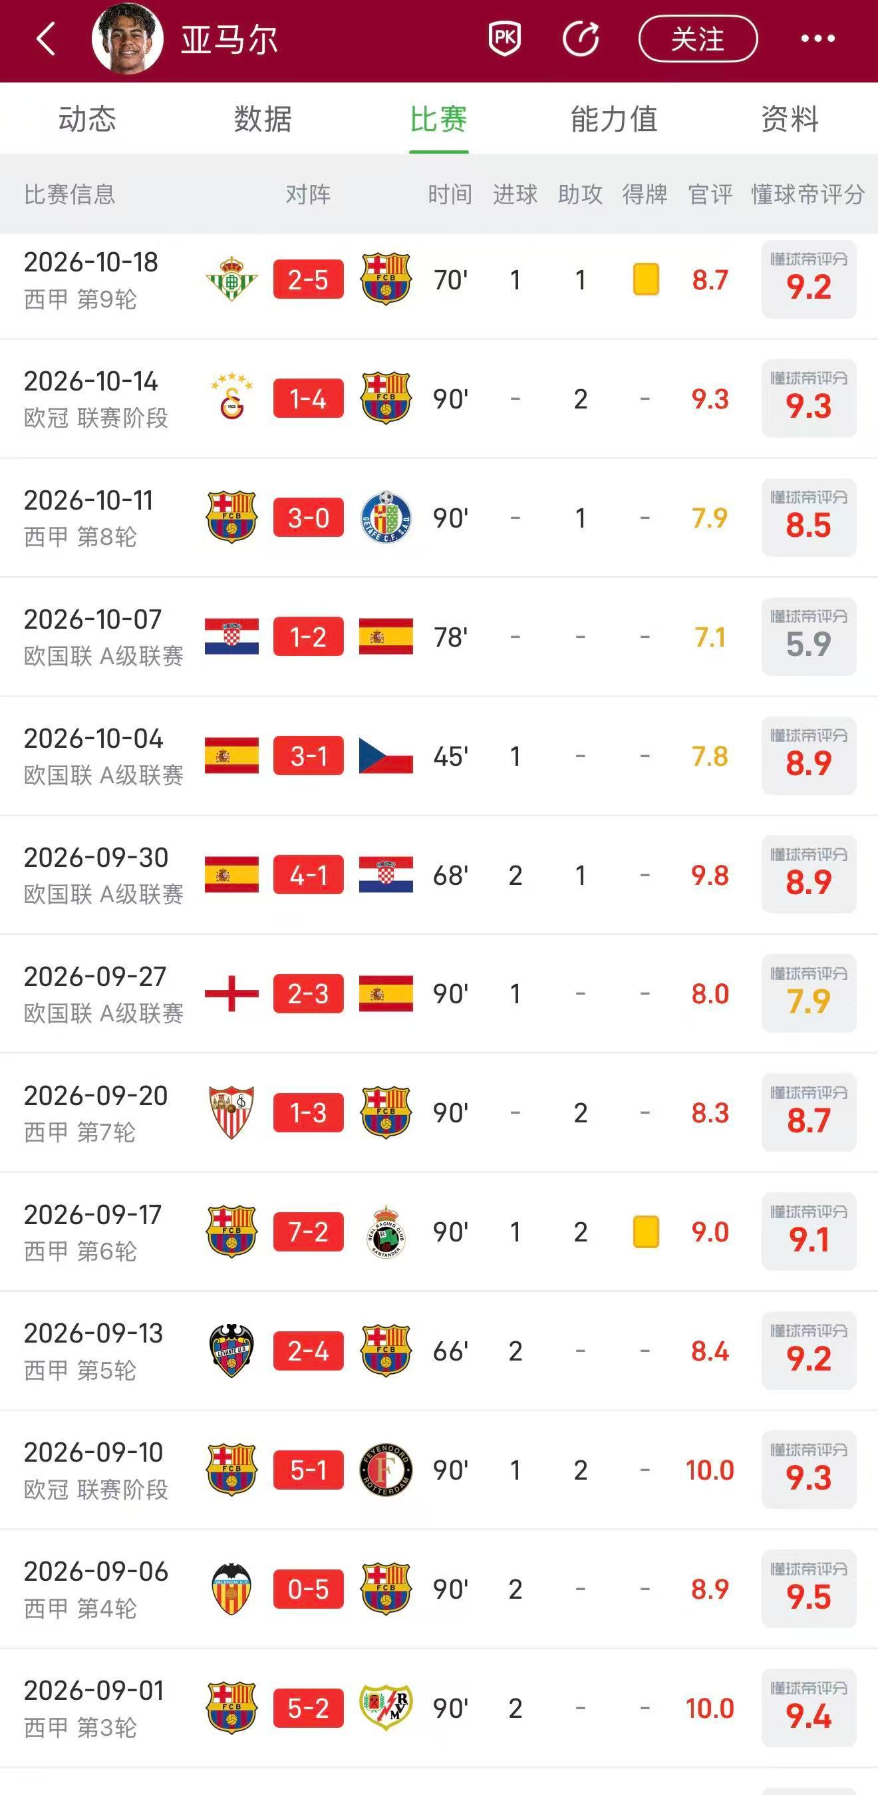Tap the Real Betis crest
This screenshot has height=1795, width=878.
(231, 279)
